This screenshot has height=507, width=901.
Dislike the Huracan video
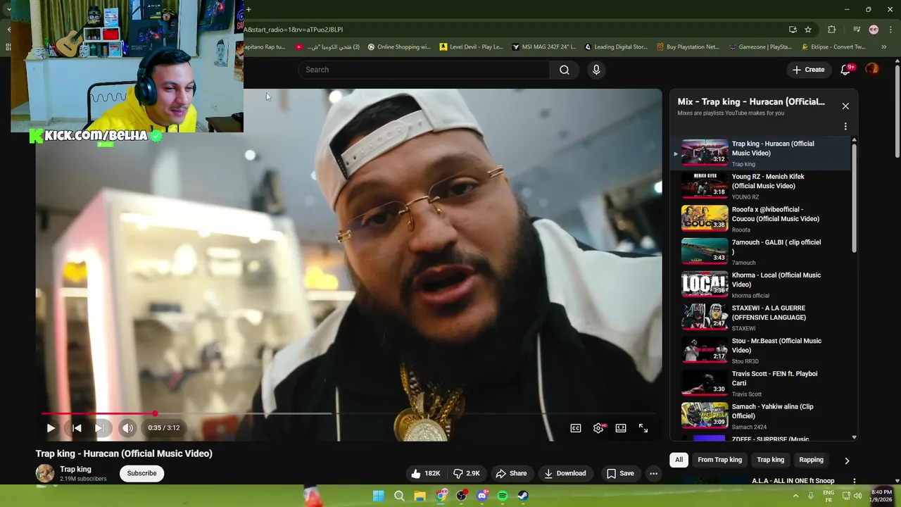pos(467,473)
